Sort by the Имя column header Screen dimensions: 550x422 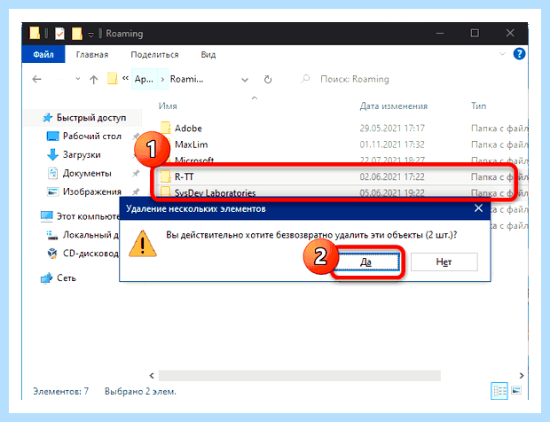pos(168,105)
